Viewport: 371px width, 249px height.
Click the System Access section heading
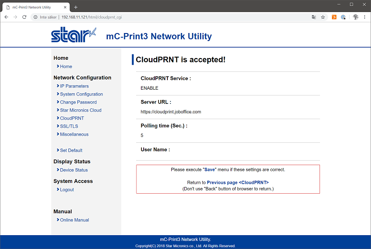73,181
